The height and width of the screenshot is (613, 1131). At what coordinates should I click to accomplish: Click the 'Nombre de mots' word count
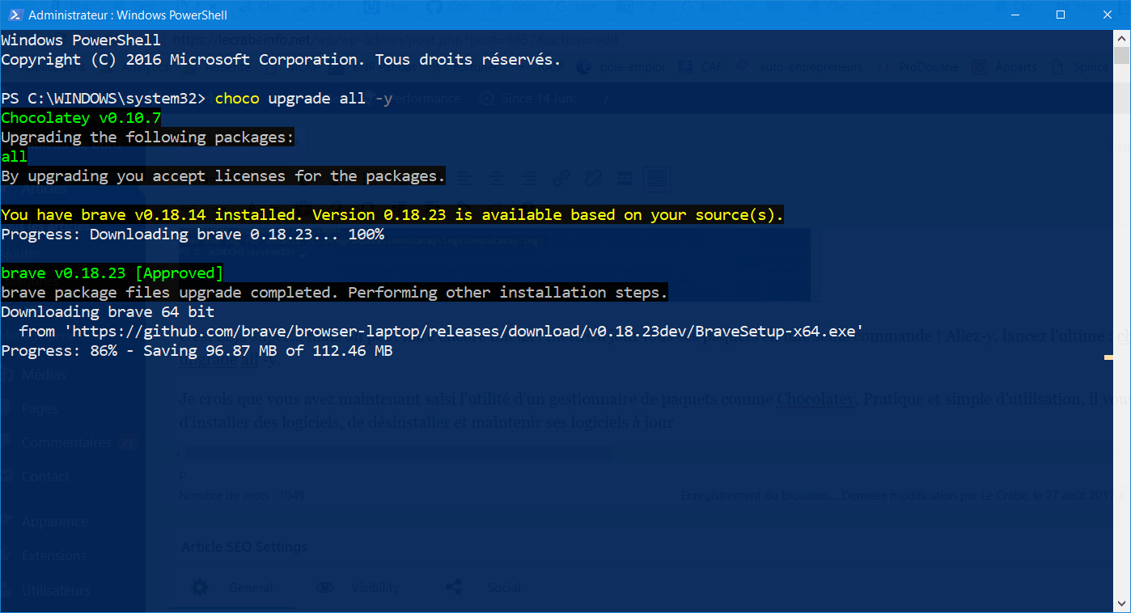click(242, 495)
